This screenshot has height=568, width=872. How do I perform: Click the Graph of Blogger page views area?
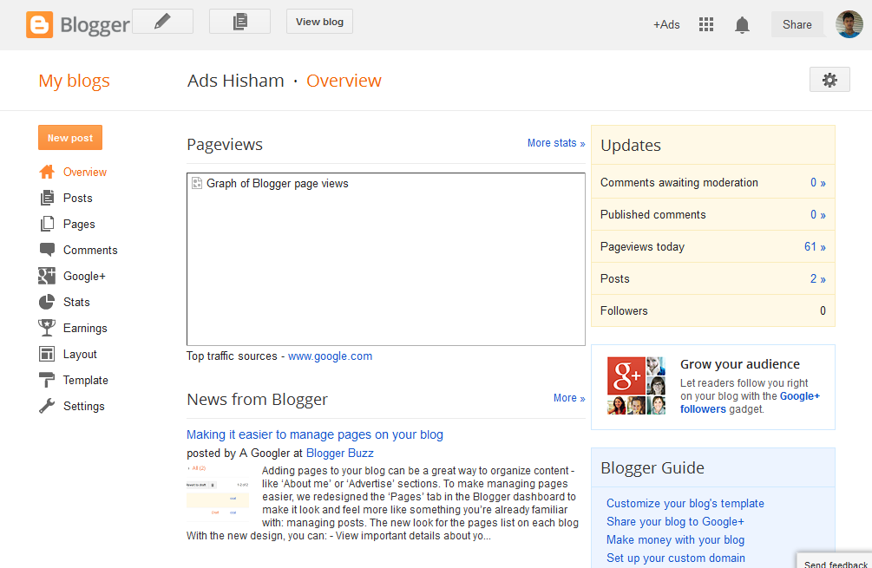386,259
